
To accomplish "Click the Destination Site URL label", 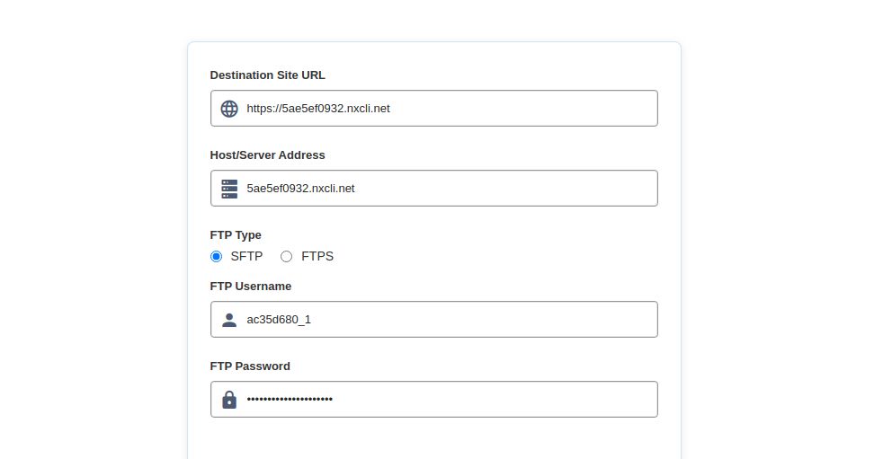I will click(x=267, y=75).
